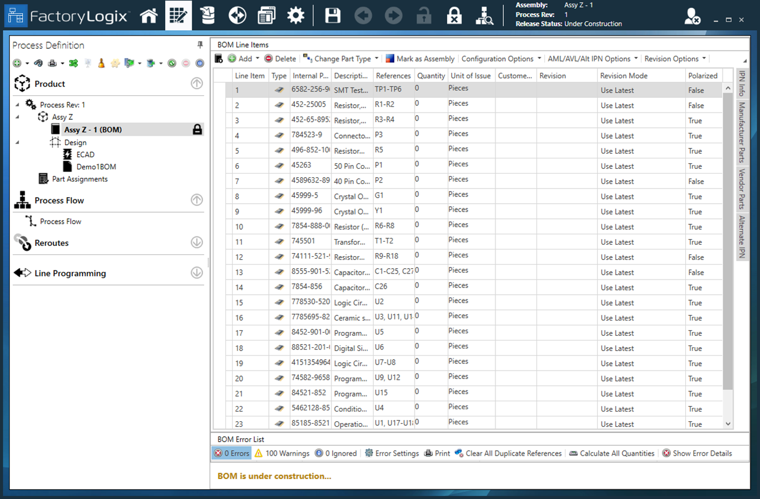The height and width of the screenshot is (499, 760).
Task: Open the Home screen icon
Action: click(148, 15)
